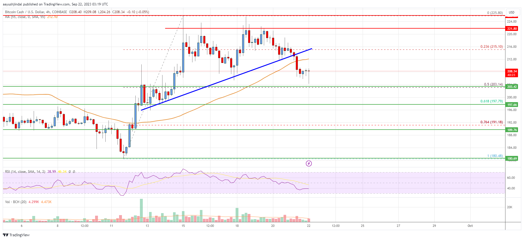Select the 189.76 green price label

click(512, 130)
